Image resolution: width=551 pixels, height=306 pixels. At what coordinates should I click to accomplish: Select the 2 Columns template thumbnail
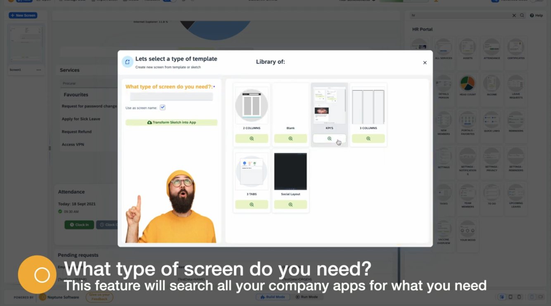(x=252, y=106)
